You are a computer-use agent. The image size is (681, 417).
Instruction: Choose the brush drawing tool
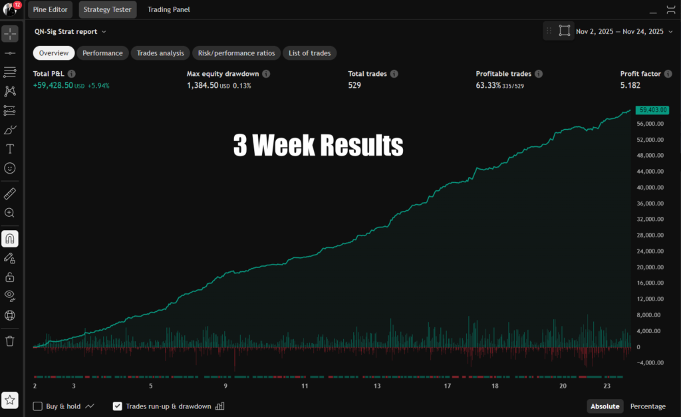10,130
